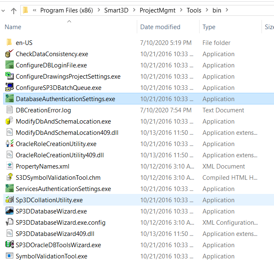
Task: Click the SP3DDatabaseWizard.exe icon
Action: point(9,211)
